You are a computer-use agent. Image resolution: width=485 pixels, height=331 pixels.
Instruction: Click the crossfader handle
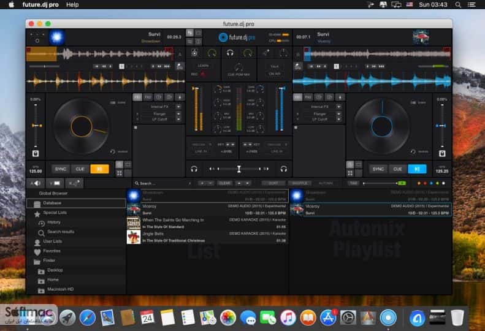tap(239, 169)
